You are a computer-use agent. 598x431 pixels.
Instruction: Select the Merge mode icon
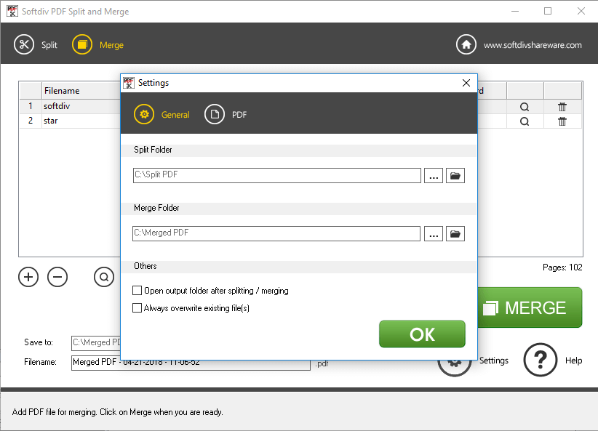(82, 44)
